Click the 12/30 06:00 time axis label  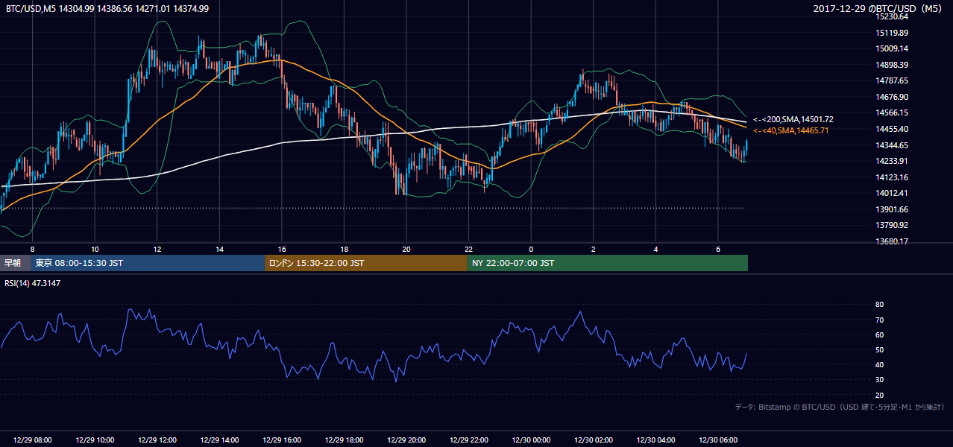[718, 440]
